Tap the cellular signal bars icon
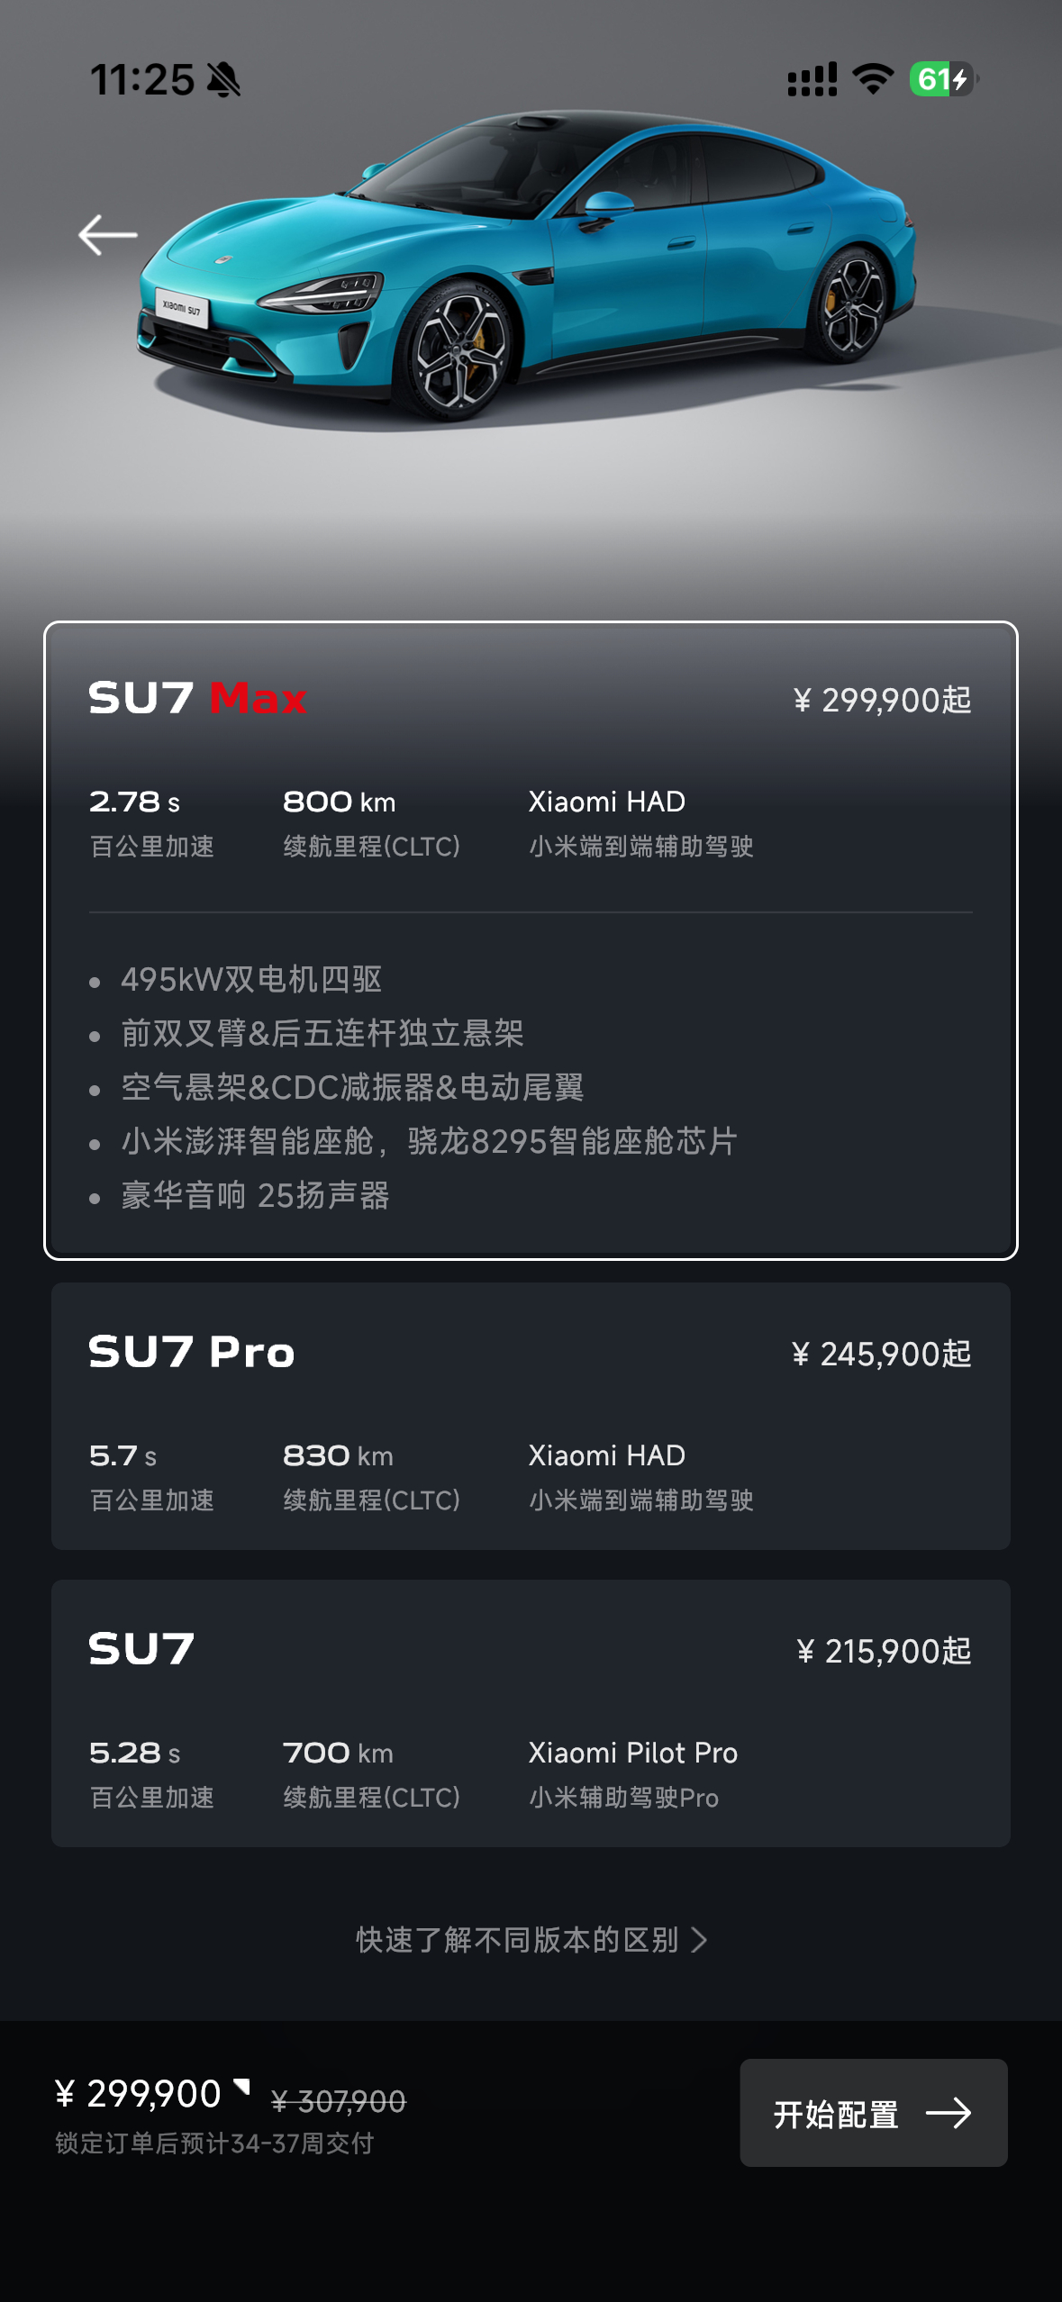This screenshot has height=2302, width=1062. click(x=812, y=79)
